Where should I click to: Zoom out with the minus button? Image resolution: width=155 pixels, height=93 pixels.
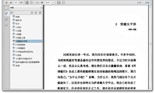coord(37,3)
